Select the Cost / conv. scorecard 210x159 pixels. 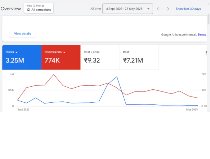100,57
